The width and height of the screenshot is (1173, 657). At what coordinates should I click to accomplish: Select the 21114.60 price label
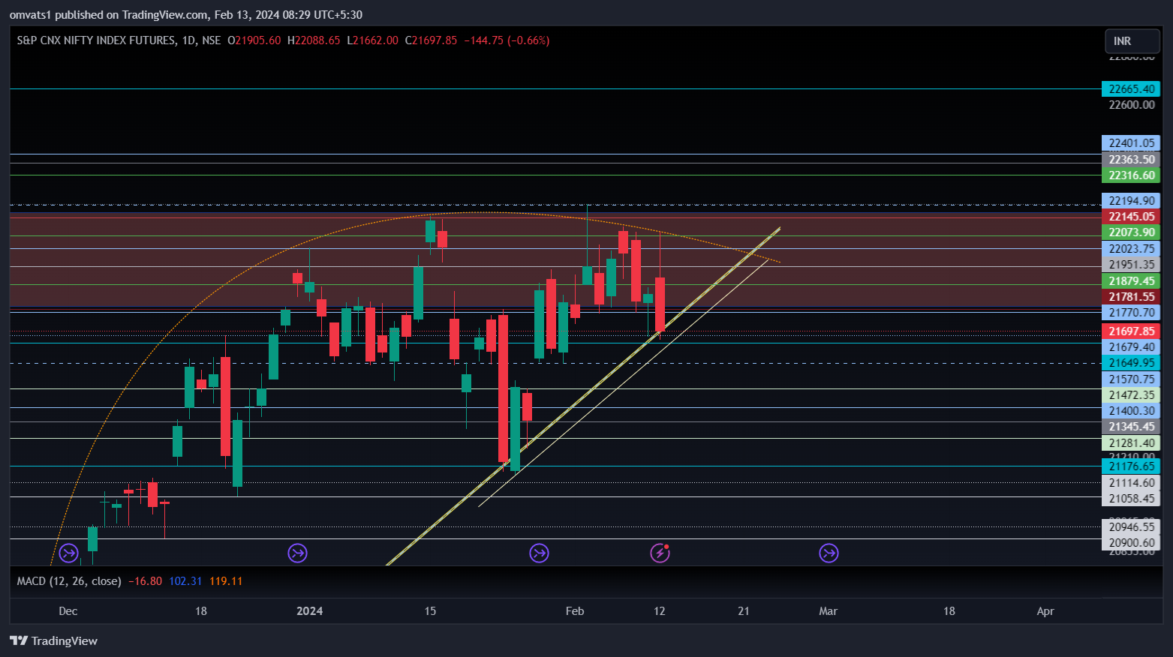[x=1130, y=483]
